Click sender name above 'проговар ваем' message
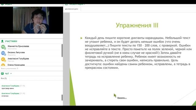Image resolution: width=196 pixels, height=110 pixels. tap(10, 86)
